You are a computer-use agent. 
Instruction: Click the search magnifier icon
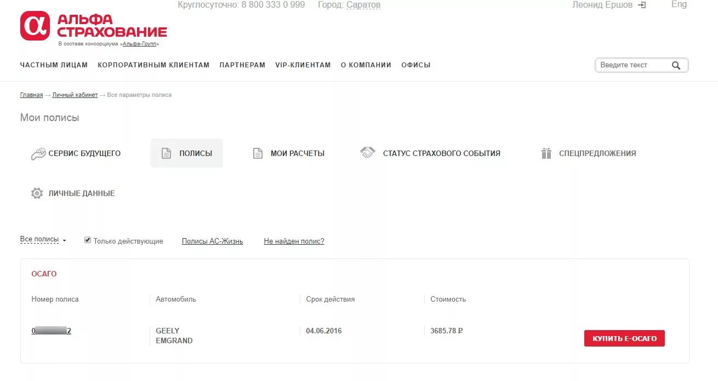click(676, 65)
